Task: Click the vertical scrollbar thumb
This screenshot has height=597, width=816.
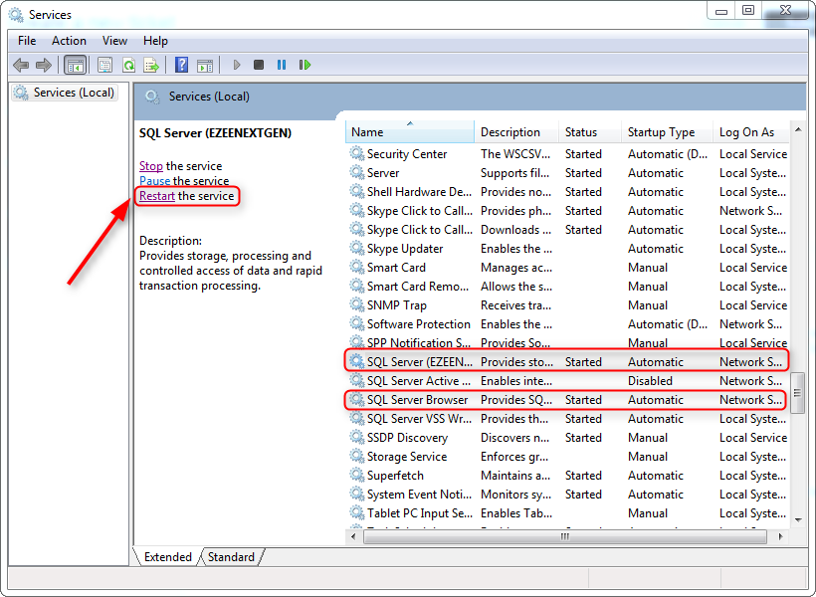Action: 797,393
